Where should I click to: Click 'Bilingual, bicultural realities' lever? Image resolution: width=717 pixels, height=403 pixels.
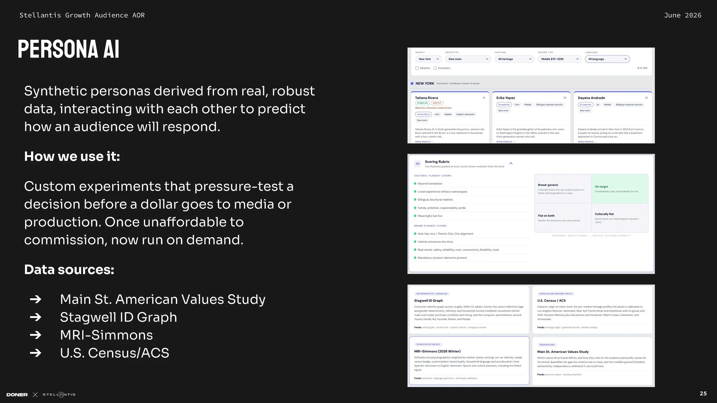pos(435,200)
